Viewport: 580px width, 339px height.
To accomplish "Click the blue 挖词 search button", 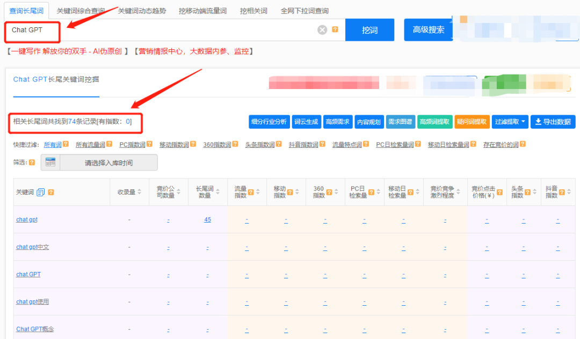I will 369,30.
